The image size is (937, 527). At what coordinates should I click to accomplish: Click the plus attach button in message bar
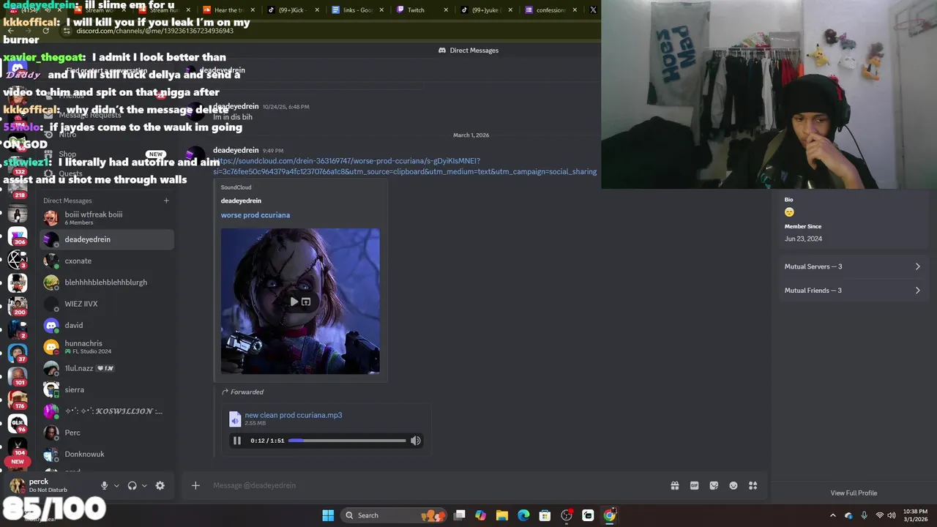[195, 485]
